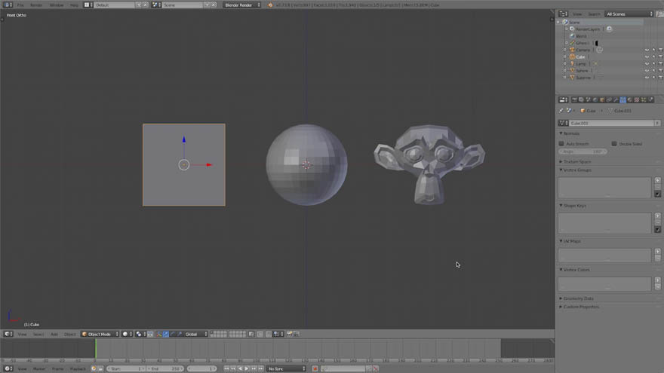Click the play animation button in timeline

247,368
